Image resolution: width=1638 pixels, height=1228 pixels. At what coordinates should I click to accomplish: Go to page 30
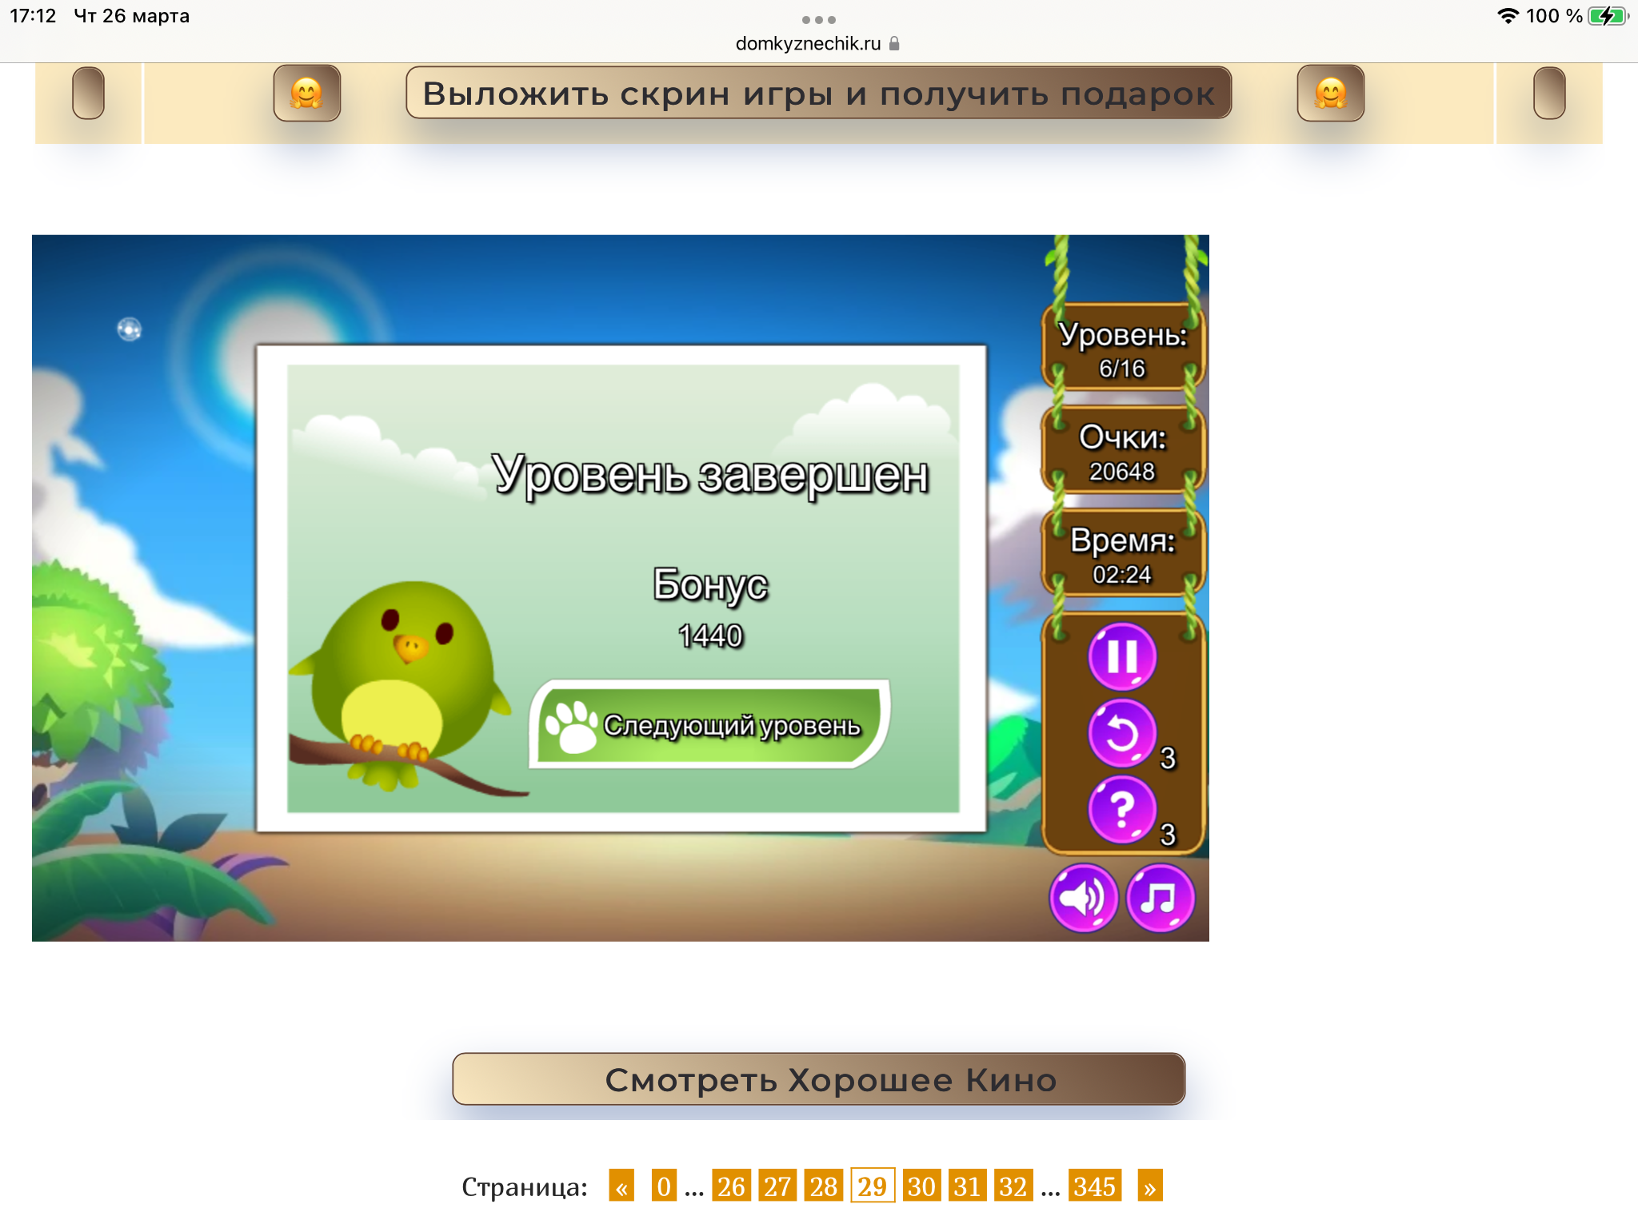921,1186
